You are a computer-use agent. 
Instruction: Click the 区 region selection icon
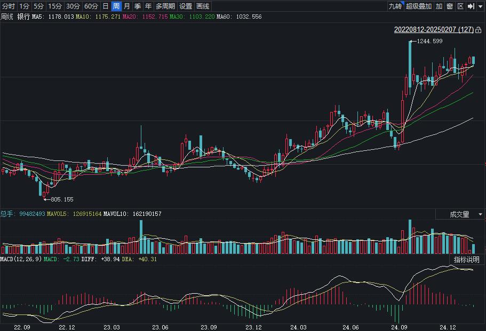tap(460, 6)
